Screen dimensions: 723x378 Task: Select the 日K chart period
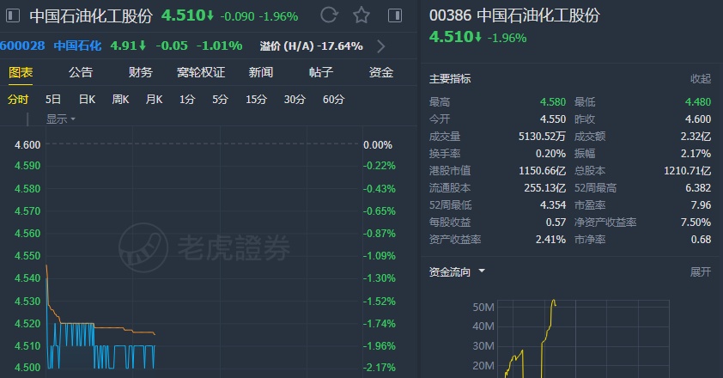tap(87, 100)
